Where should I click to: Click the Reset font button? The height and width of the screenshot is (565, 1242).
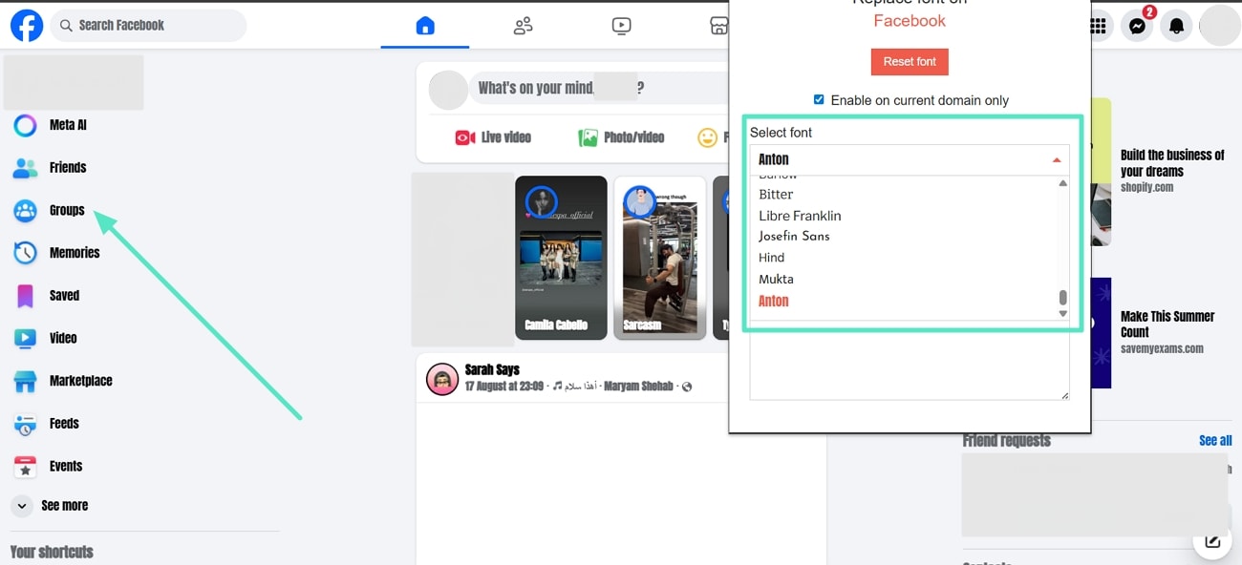910,62
